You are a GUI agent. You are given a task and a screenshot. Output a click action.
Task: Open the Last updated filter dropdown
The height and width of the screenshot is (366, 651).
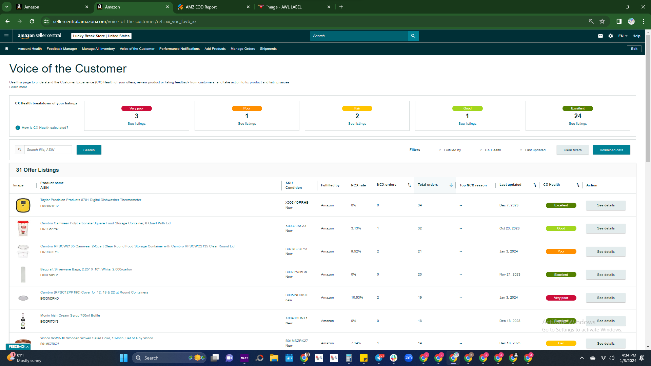pyautogui.click(x=533, y=150)
